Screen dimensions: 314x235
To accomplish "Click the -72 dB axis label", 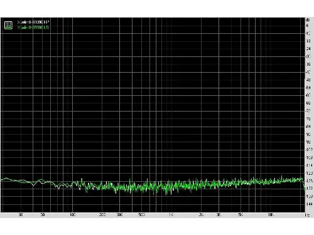I will [308, 111].
